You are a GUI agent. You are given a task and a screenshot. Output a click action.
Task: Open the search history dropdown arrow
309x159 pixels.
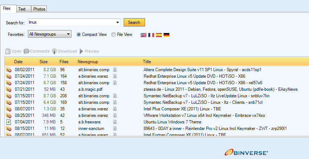(x=118, y=22)
